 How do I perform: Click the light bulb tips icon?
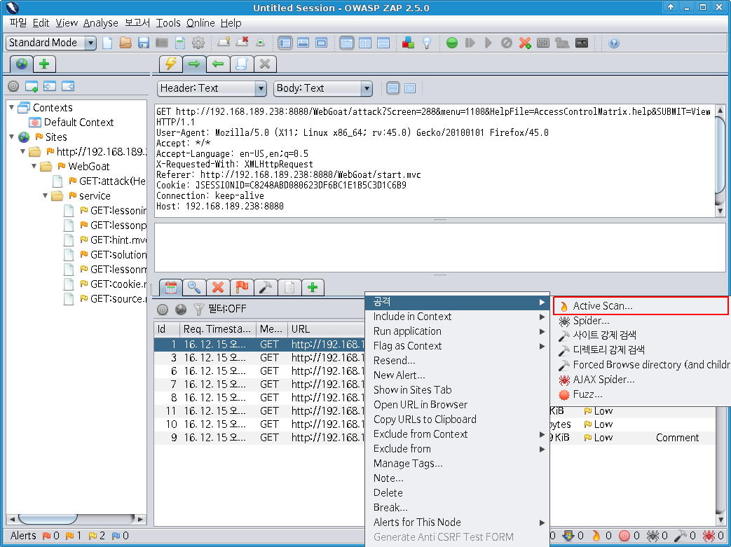427,43
